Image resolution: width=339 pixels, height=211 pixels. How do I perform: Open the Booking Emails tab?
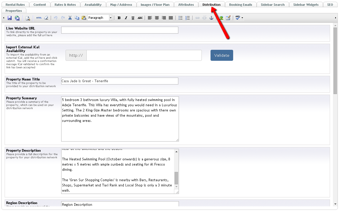click(x=241, y=5)
